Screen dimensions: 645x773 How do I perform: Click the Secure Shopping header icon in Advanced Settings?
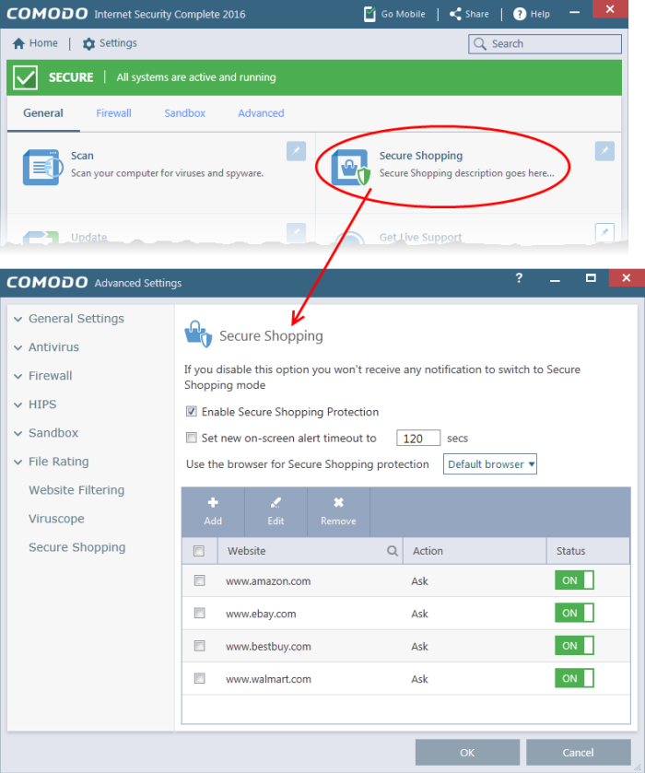point(198,334)
